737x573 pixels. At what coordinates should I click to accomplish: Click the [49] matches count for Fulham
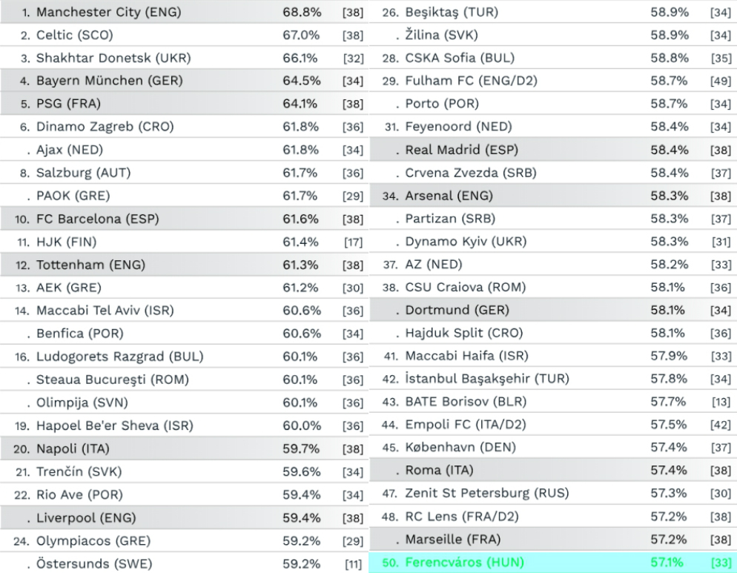coord(721,81)
